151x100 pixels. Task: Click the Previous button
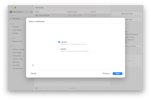(x=106, y=74)
